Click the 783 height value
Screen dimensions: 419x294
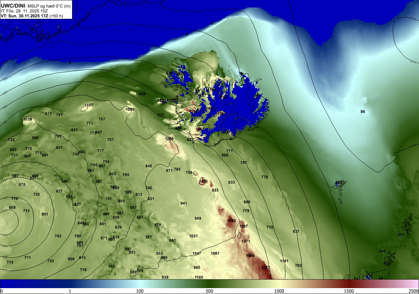(x=298, y=266)
